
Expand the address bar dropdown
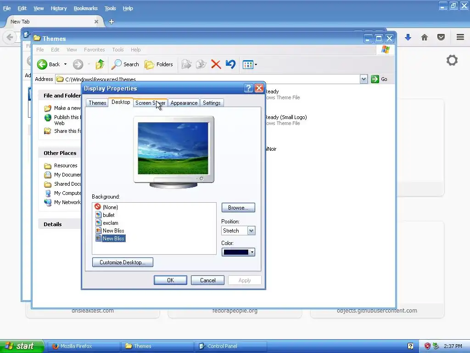click(364, 79)
